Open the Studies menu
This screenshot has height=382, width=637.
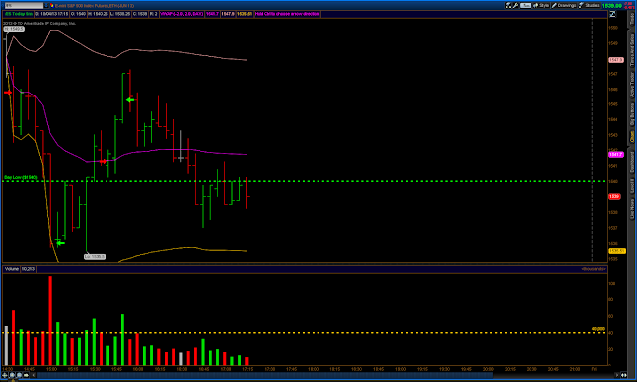click(589, 5)
